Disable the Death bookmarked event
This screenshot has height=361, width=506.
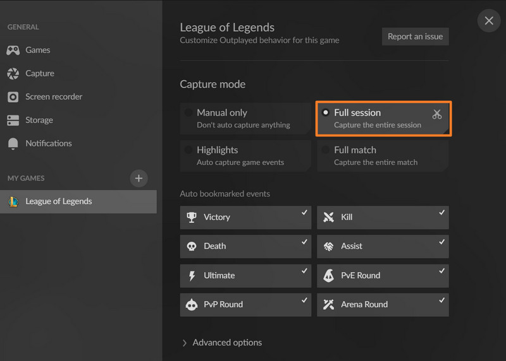click(245, 246)
